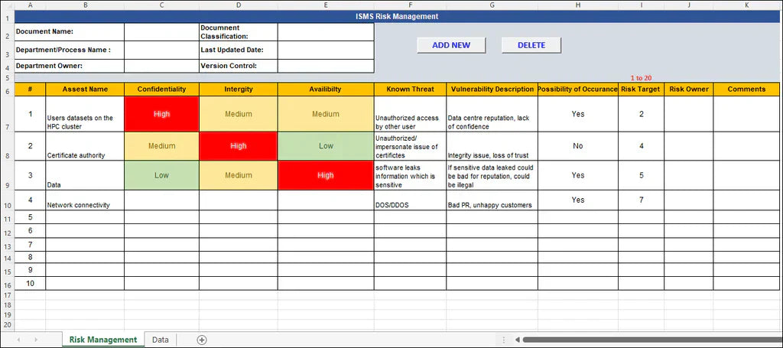
Task: Click the horizontal scrollbar track
Action: coord(652,340)
